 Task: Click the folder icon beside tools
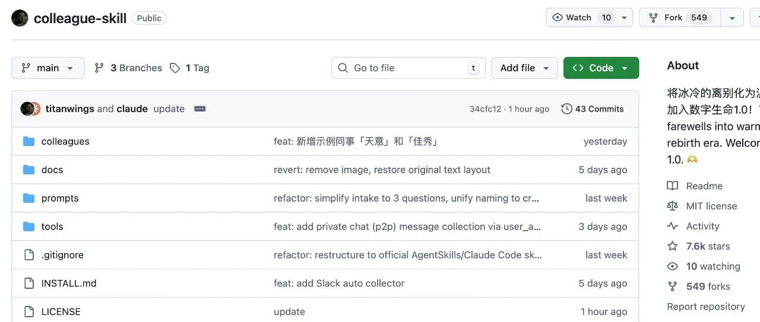(x=28, y=227)
